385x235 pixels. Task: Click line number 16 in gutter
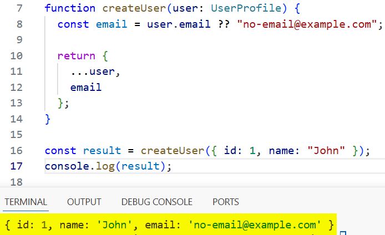pos(17,151)
